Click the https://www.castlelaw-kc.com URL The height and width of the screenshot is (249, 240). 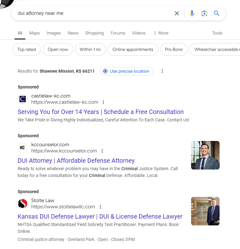point(65,102)
